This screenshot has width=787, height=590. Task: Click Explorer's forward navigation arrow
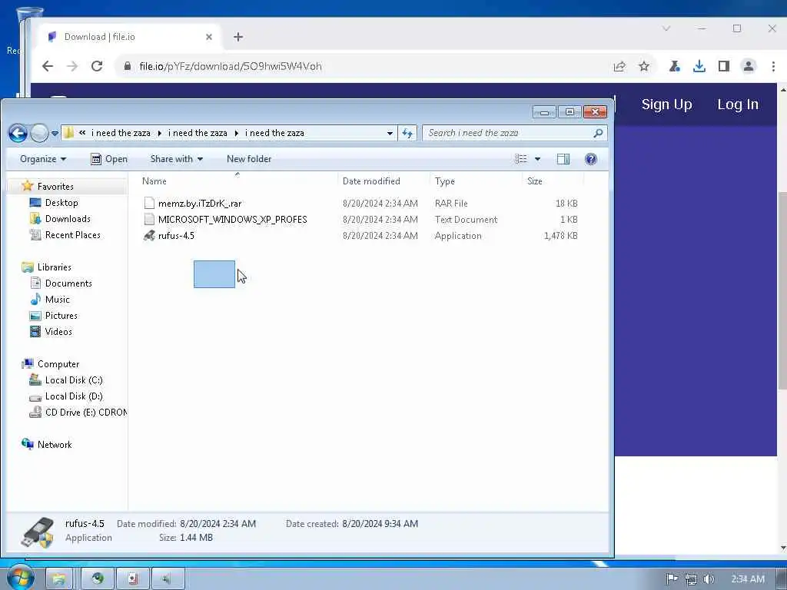[x=39, y=133]
